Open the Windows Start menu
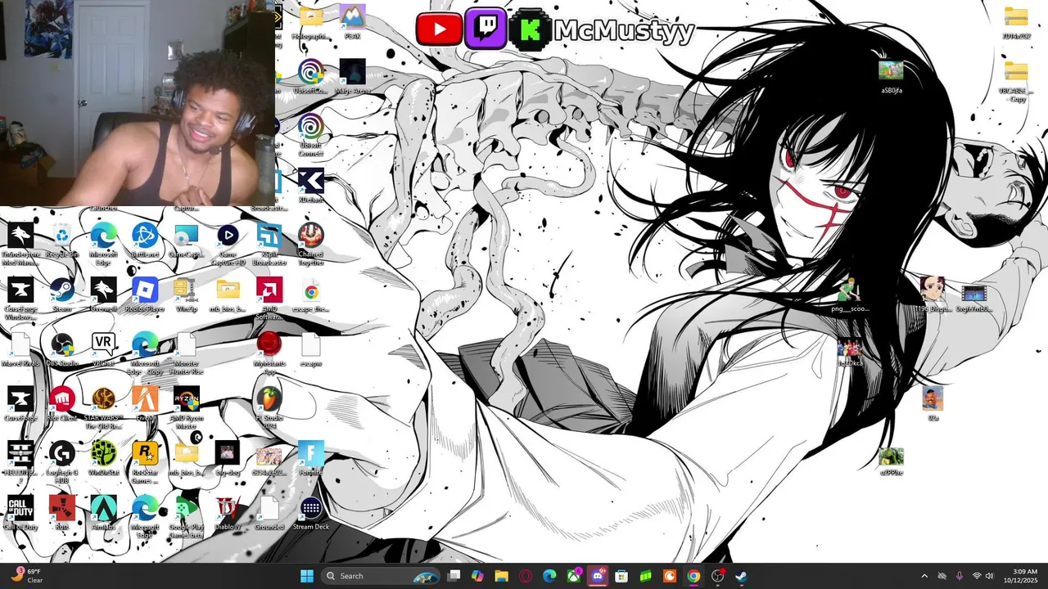This screenshot has width=1048, height=589. 307,576
